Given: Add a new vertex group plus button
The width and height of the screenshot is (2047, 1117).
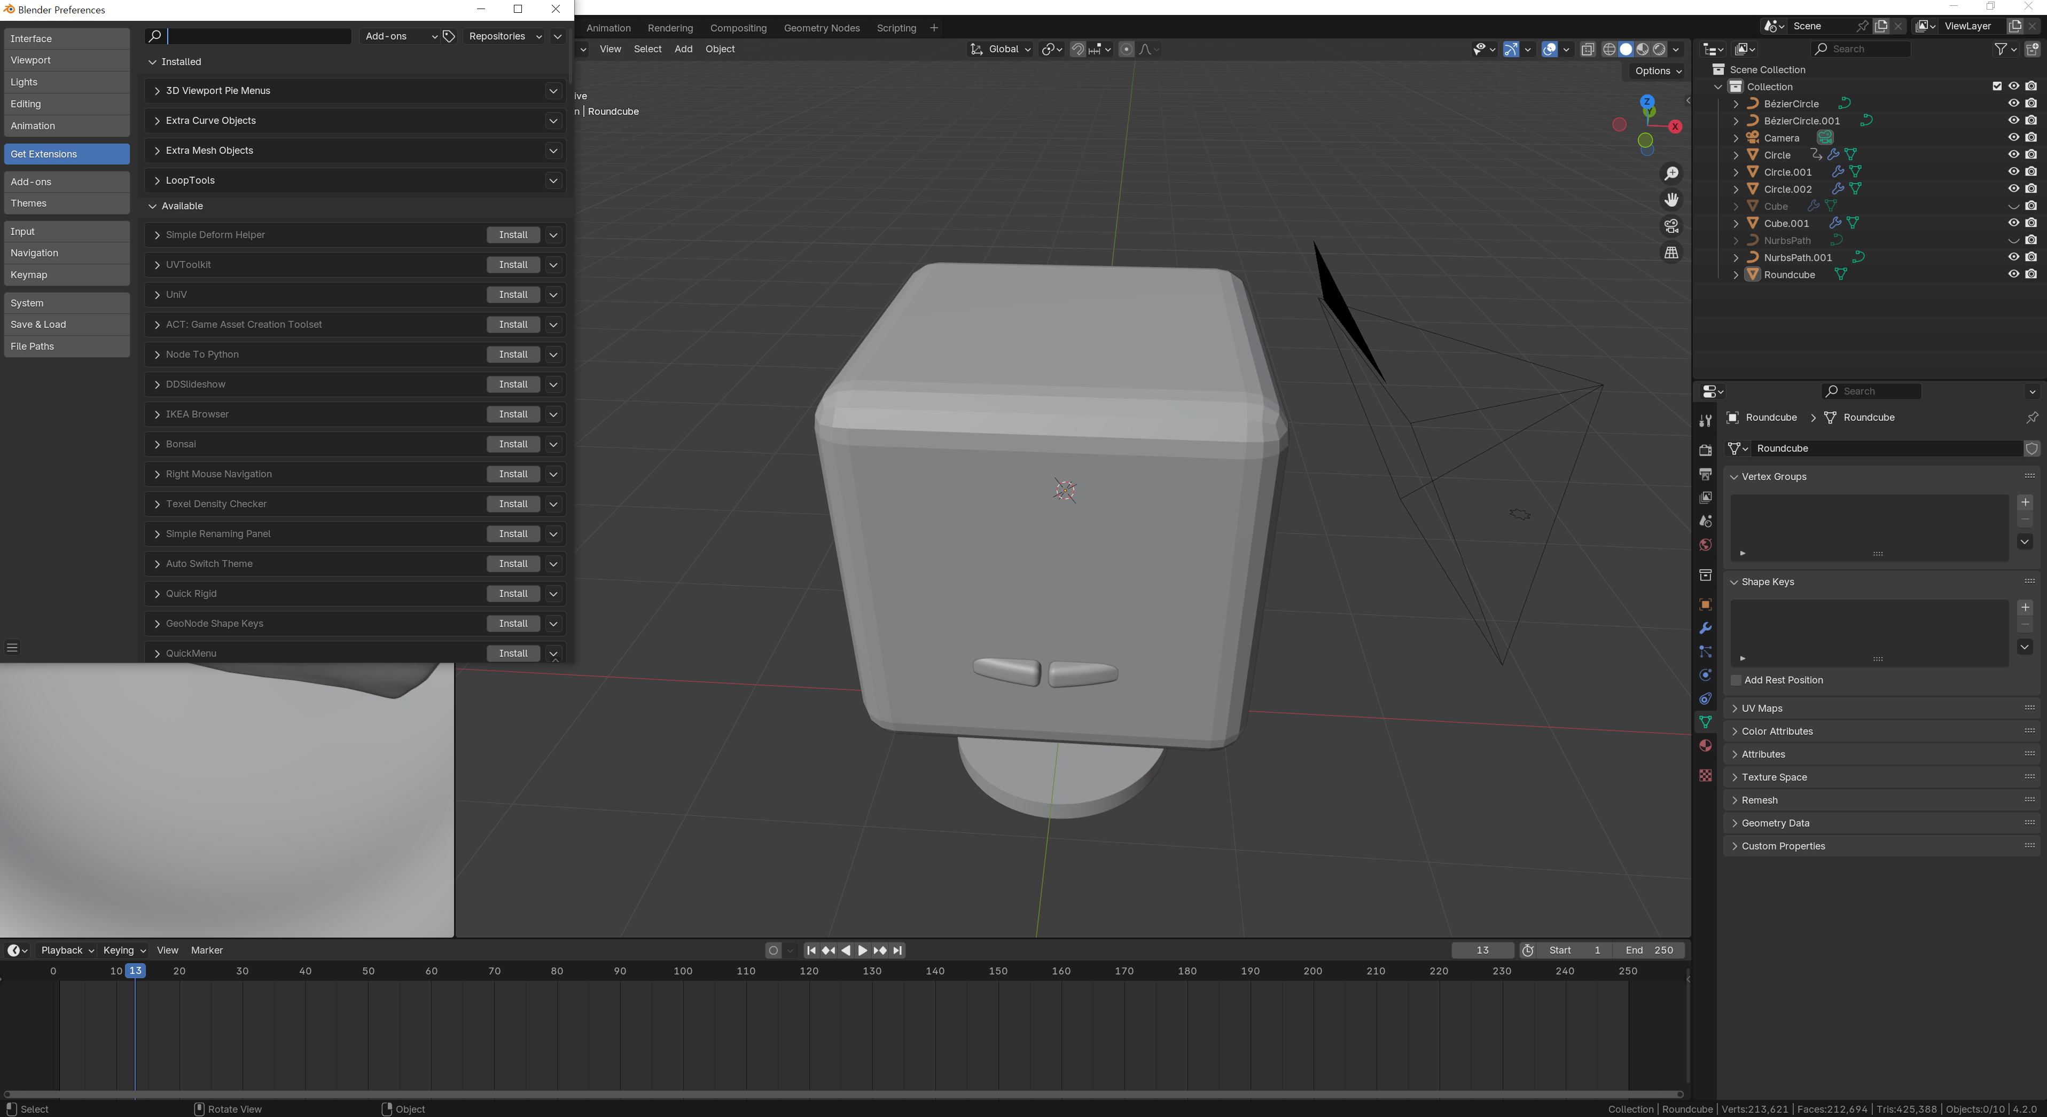Looking at the screenshot, I should pos(2025,502).
